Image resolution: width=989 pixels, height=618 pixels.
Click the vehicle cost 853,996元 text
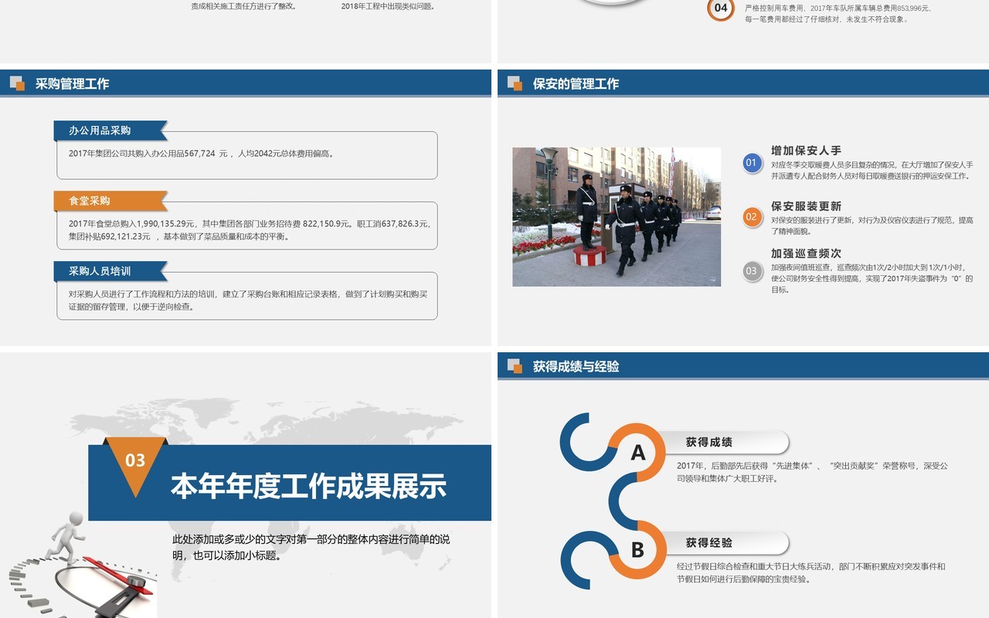pyautogui.click(x=838, y=14)
